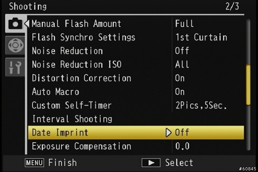
Task: Open the Key Custom Options directional-pad tab
Action: click(x=16, y=45)
